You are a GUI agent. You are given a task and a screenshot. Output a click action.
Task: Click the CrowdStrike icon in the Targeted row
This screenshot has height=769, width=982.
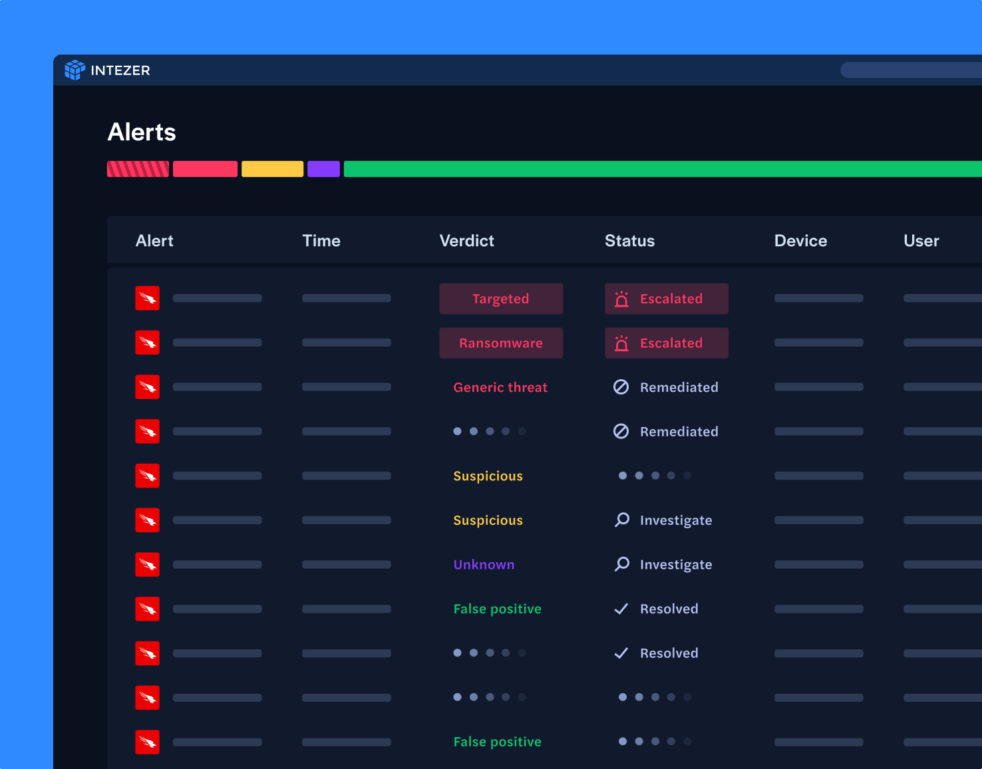click(147, 298)
